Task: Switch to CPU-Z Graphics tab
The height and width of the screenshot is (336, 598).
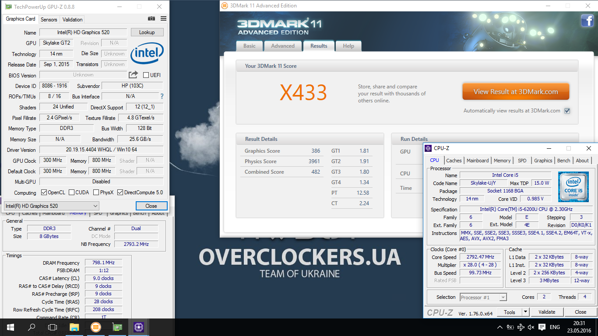Action: 543,161
